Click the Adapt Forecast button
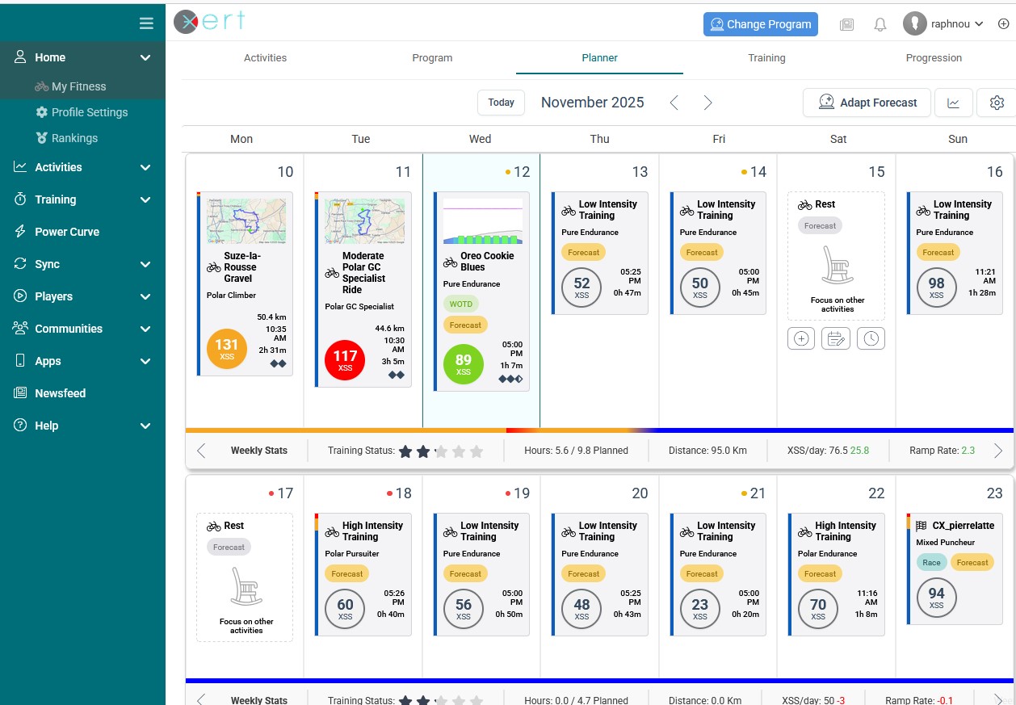The width and height of the screenshot is (1016, 705). click(867, 103)
